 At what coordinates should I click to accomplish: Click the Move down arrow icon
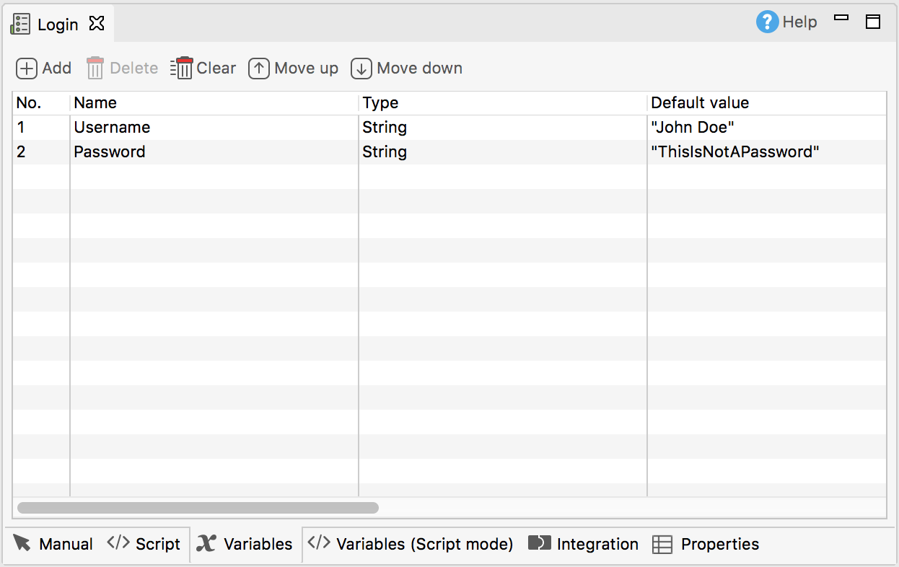point(361,69)
